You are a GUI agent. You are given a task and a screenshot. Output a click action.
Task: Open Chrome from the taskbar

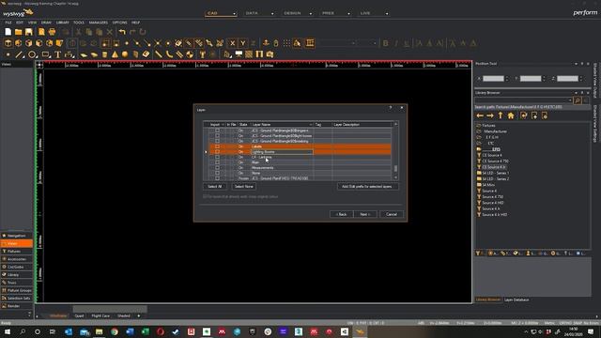tap(115, 331)
